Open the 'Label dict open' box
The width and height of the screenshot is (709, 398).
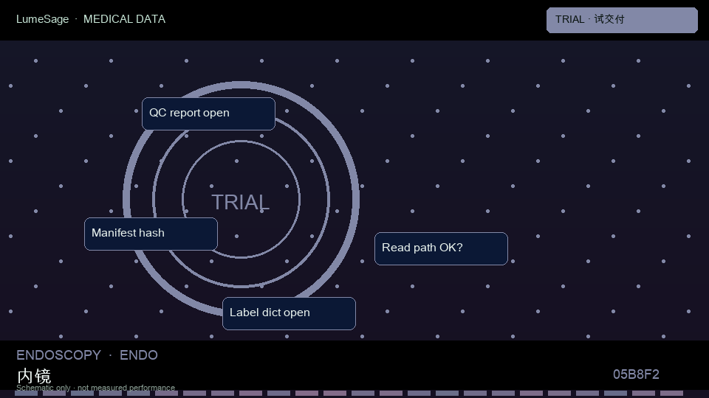[289, 314]
